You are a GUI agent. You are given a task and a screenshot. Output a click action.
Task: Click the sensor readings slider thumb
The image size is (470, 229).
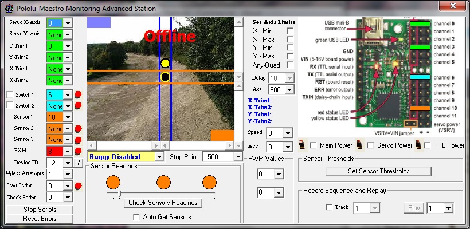(120, 194)
